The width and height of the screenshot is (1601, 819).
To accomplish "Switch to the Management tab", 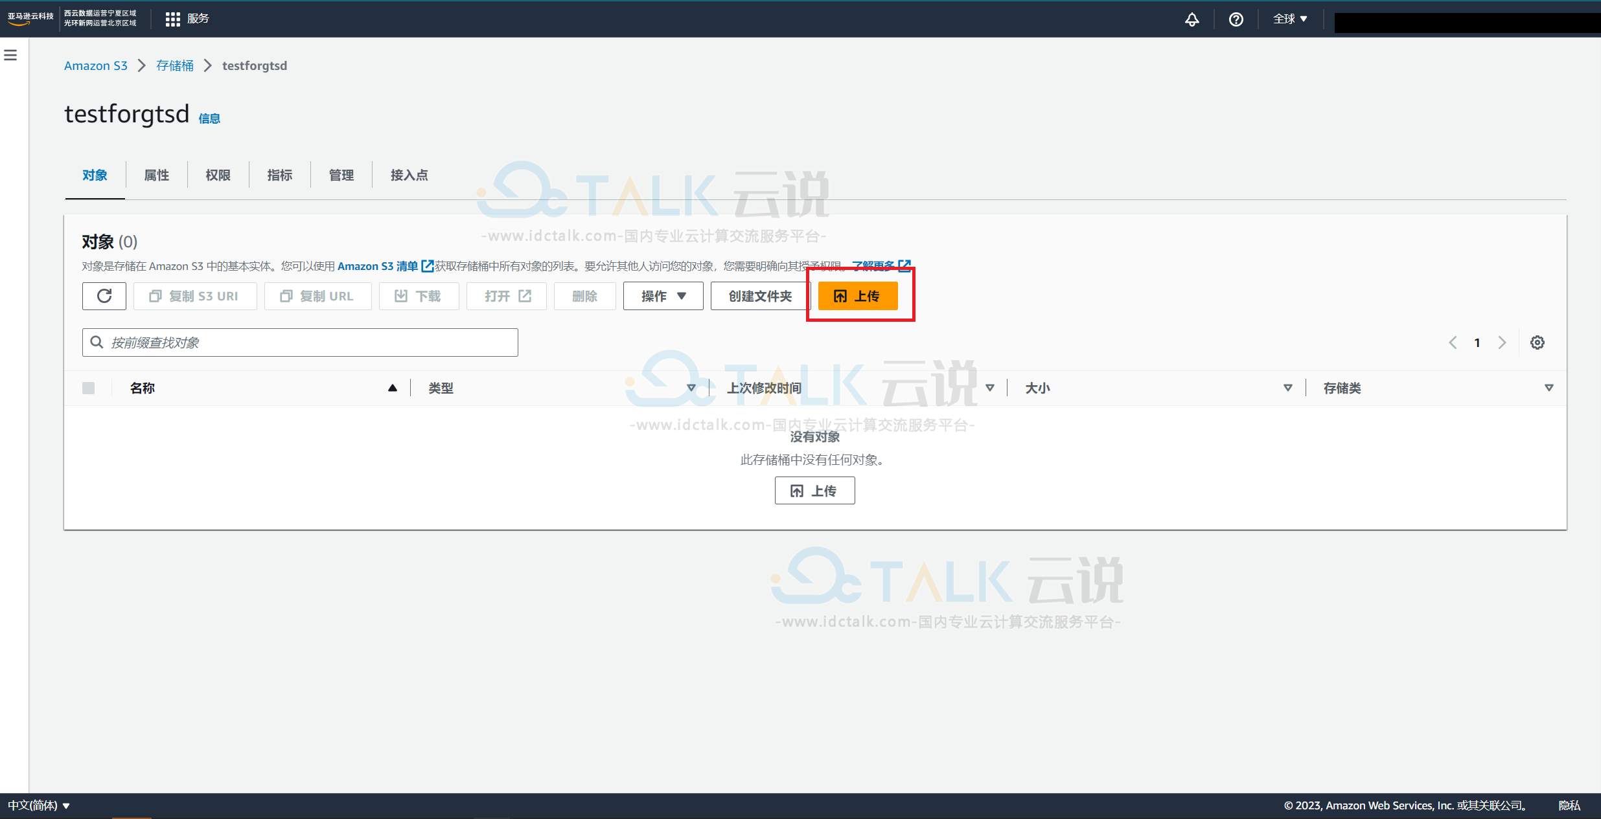I will (x=341, y=175).
